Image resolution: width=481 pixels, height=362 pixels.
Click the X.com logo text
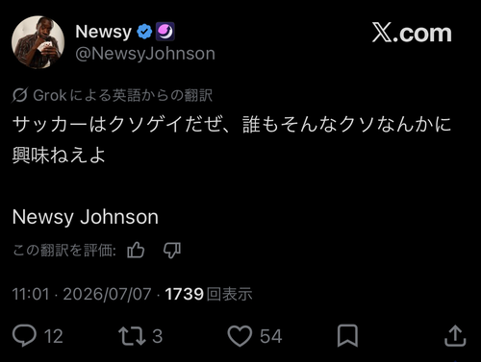click(x=412, y=33)
